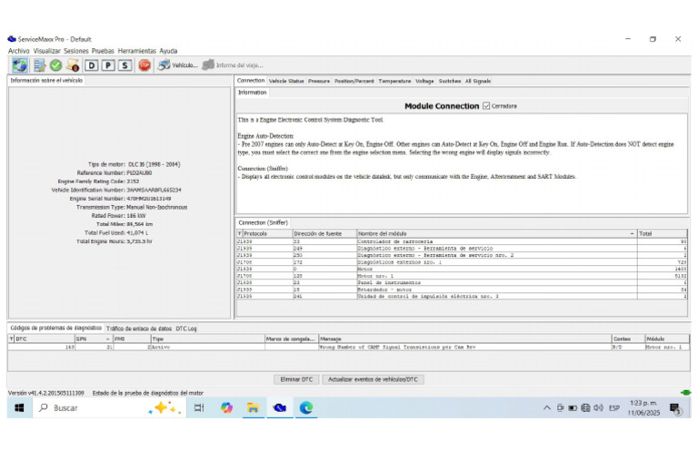This screenshot has height=451, width=698.
Task: Select the D toolbar button
Action: click(x=91, y=65)
